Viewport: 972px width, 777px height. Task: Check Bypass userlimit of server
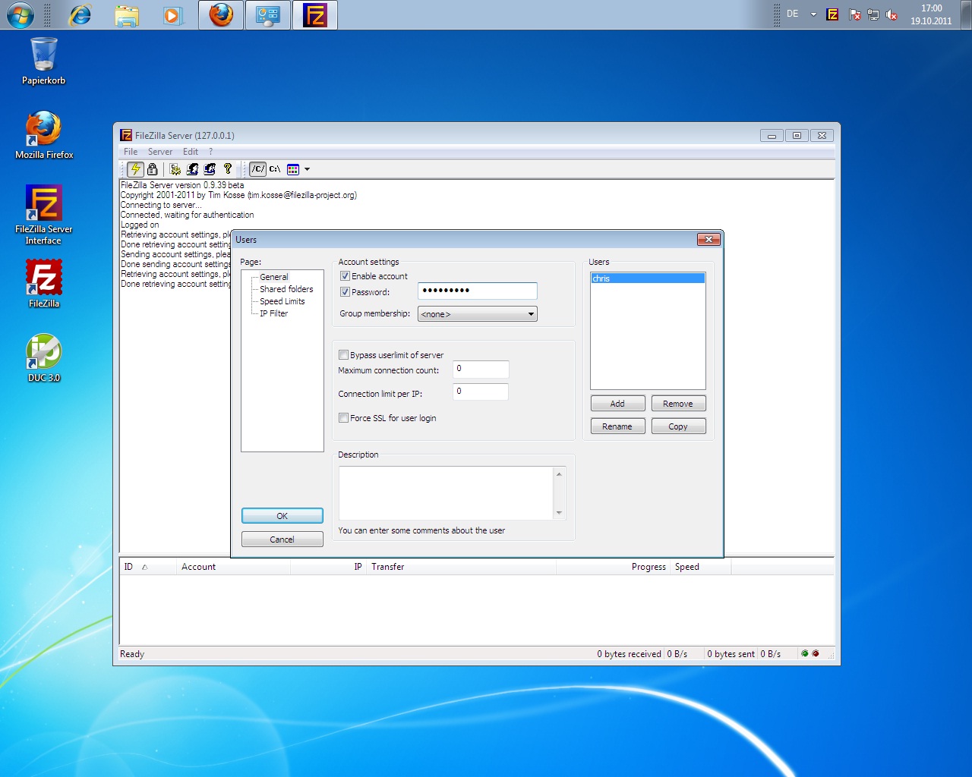click(x=343, y=355)
